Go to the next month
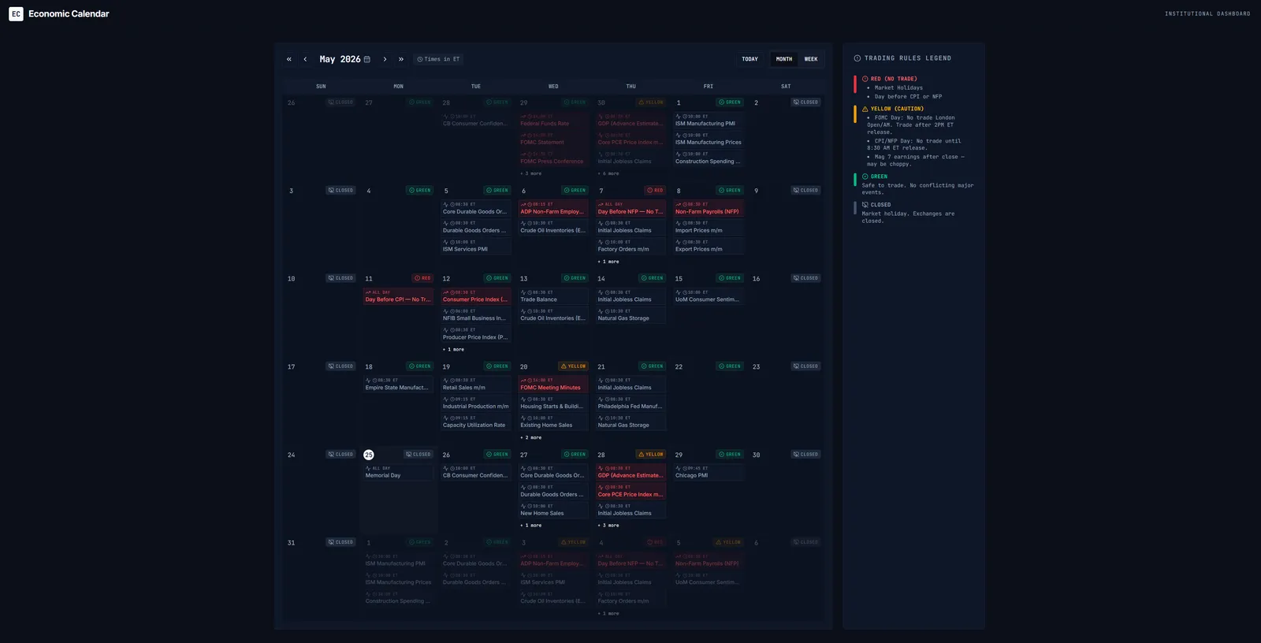1261x643 pixels. tap(385, 59)
